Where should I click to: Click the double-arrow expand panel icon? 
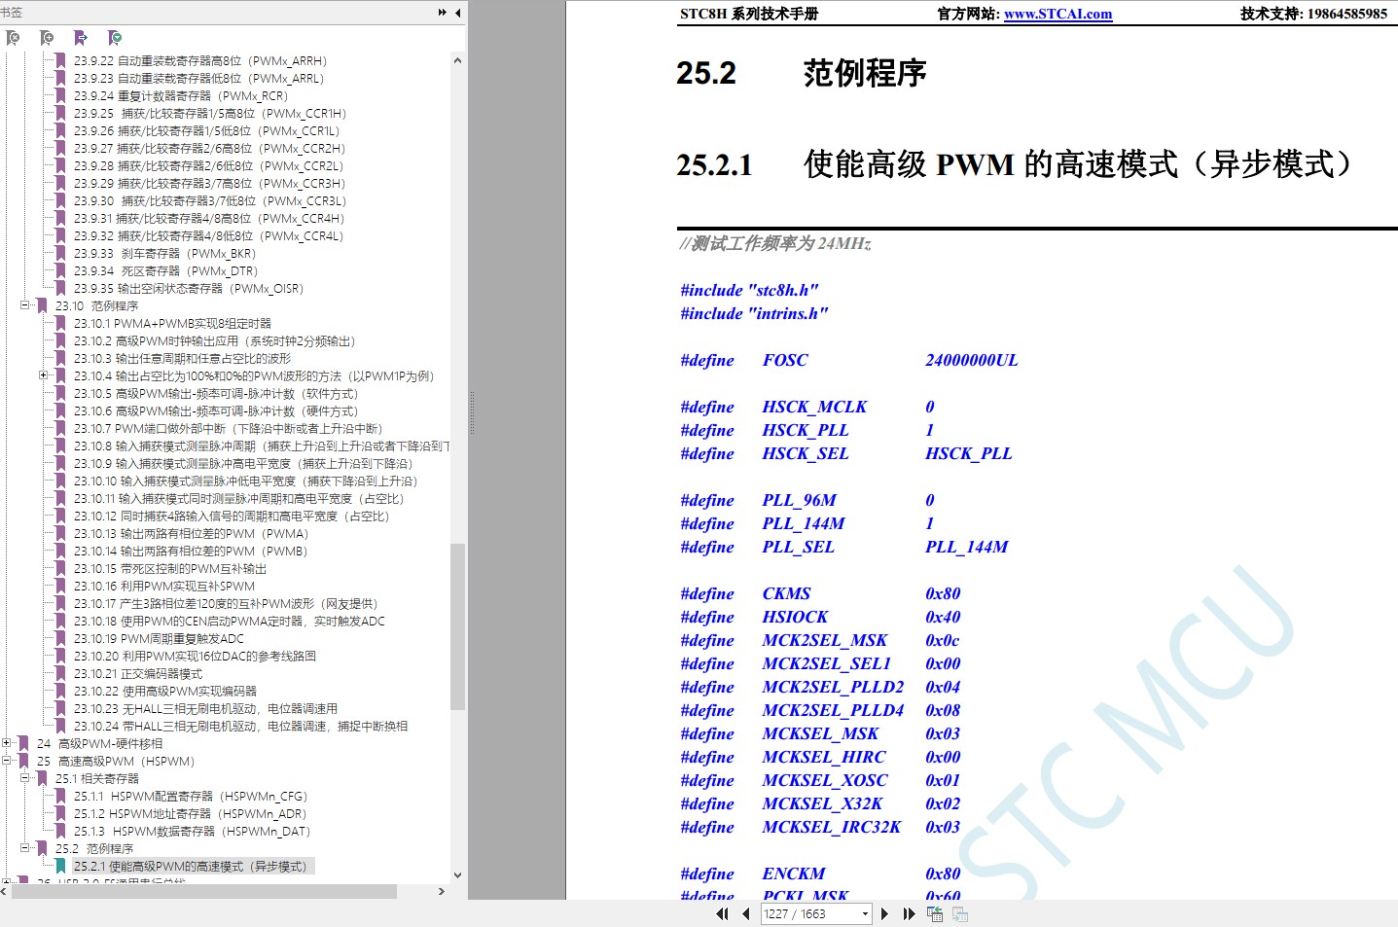pyautogui.click(x=443, y=13)
